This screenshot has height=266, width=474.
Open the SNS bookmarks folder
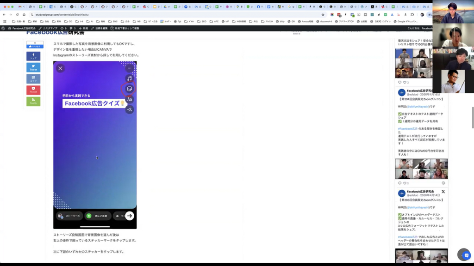(x=113, y=21)
